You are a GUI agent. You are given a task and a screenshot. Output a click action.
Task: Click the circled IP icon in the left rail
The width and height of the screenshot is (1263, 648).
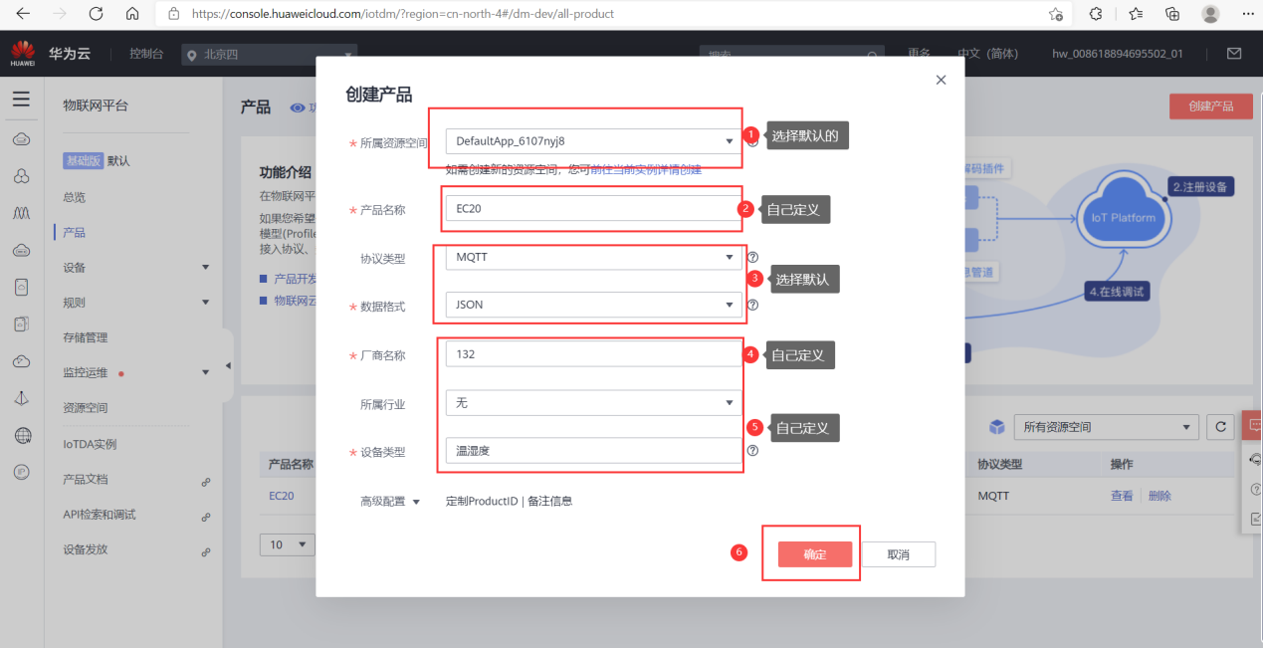[21, 472]
